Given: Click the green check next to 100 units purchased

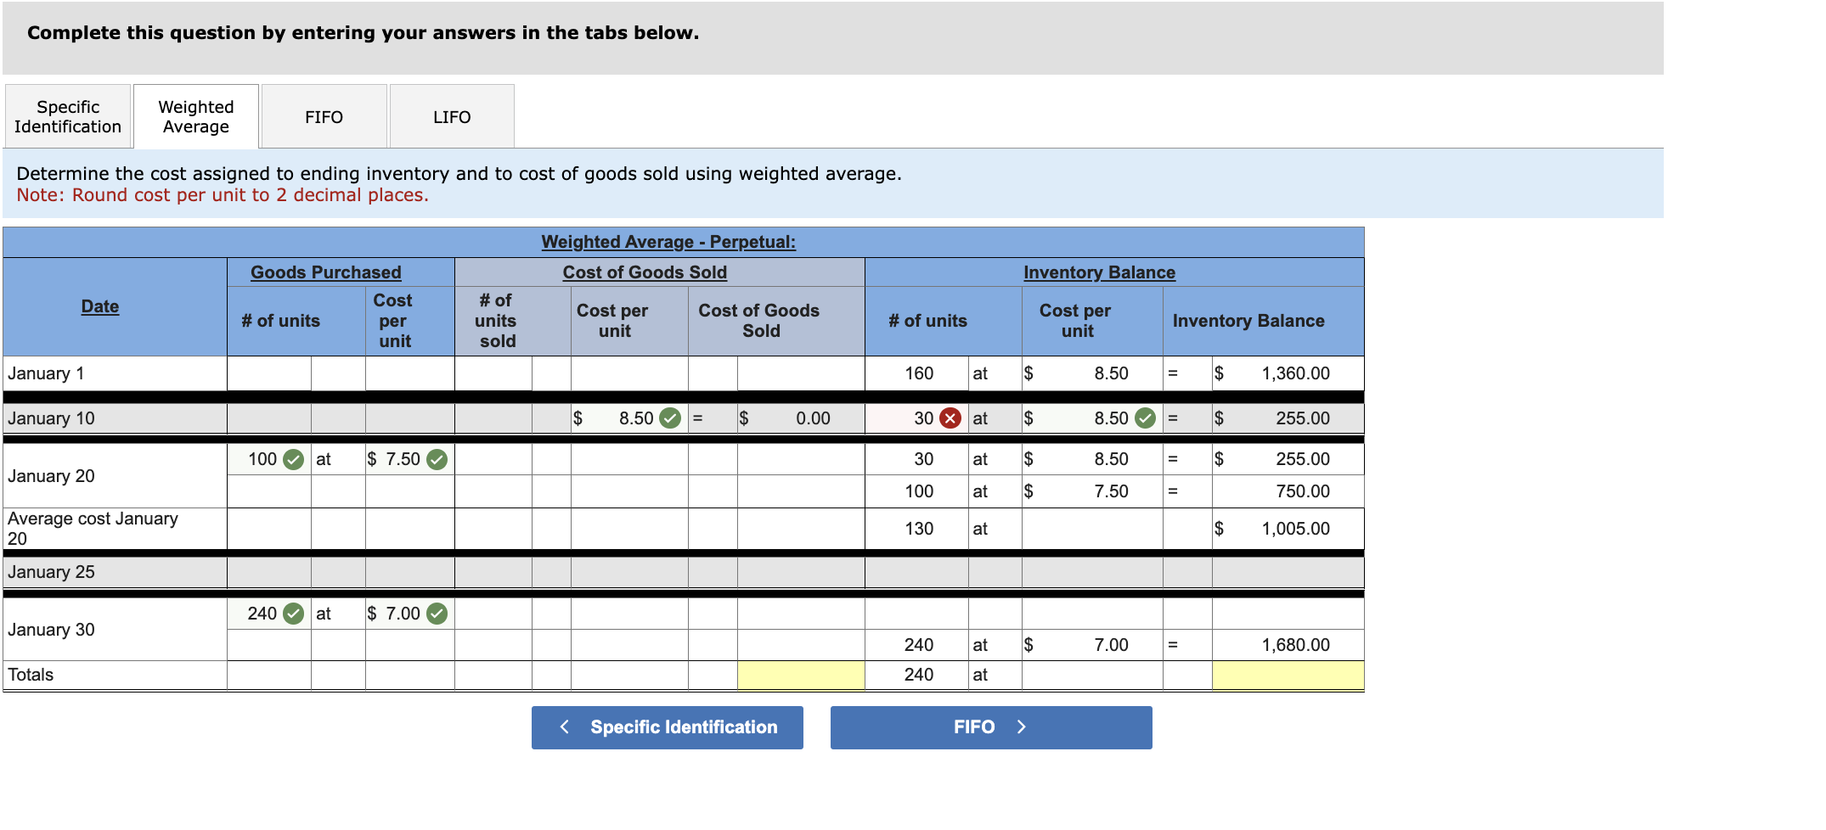Looking at the screenshot, I should pyautogui.click(x=294, y=460).
